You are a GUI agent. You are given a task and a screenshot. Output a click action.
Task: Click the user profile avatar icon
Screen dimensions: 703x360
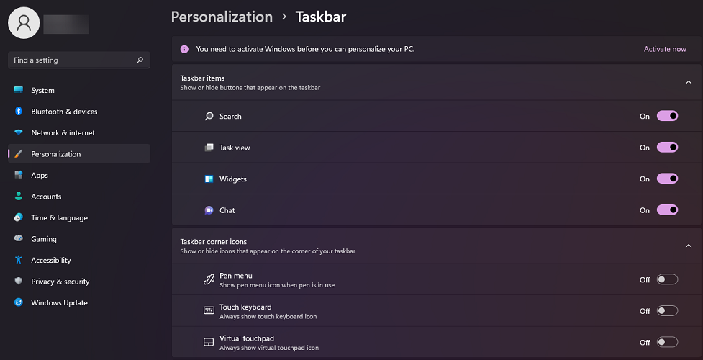click(x=23, y=23)
